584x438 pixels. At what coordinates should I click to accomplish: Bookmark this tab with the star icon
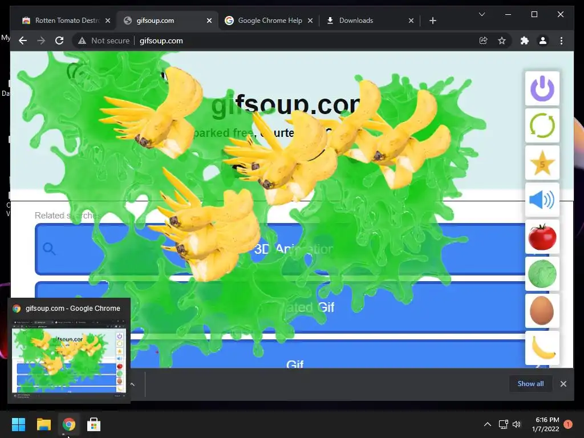[x=502, y=40]
